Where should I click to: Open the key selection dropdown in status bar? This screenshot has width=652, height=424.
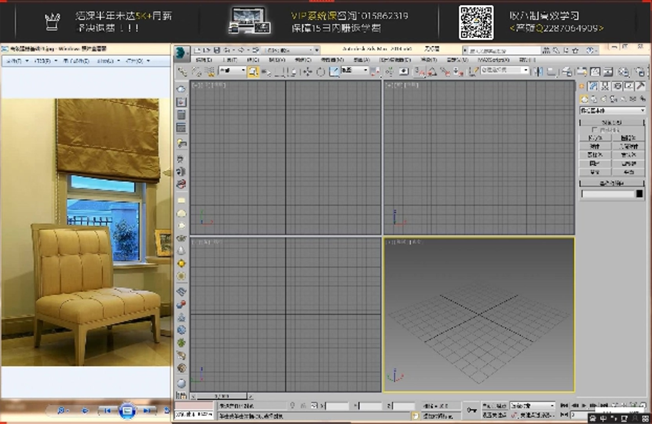click(x=532, y=406)
